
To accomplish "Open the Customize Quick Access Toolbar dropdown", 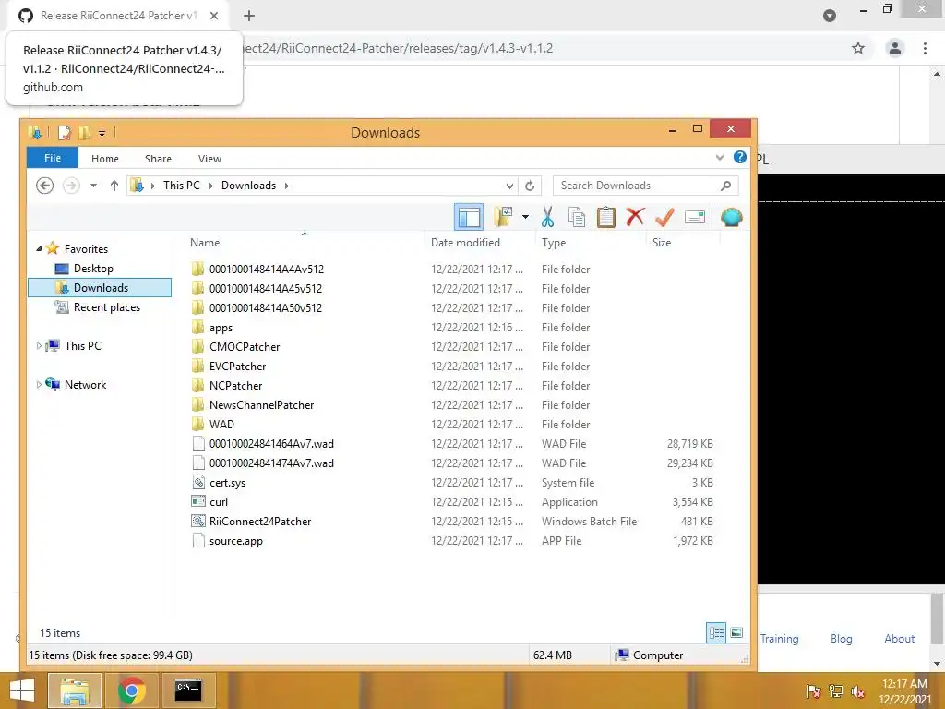I will [x=102, y=133].
